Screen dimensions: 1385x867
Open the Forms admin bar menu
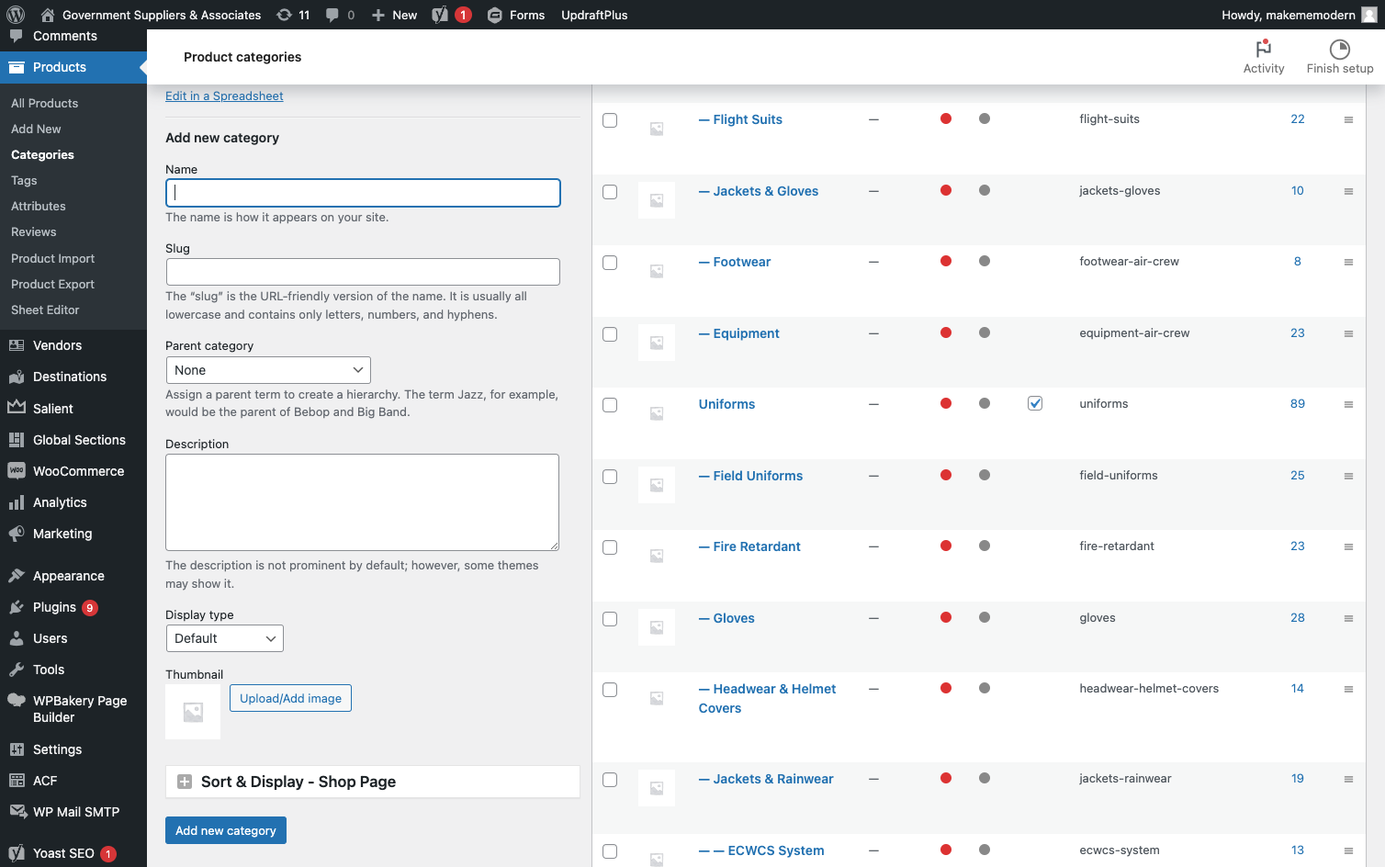(x=516, y=15)
